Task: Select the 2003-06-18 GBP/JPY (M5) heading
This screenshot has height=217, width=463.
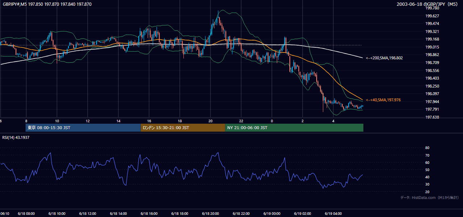Action: (428, 4)
